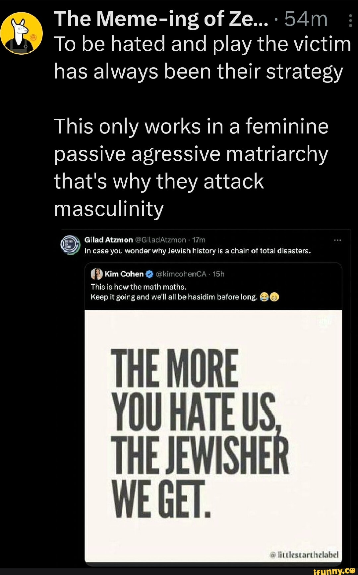
Task: Click The Meme-ing of Ze profile avatar
Action: click(22, 33)
